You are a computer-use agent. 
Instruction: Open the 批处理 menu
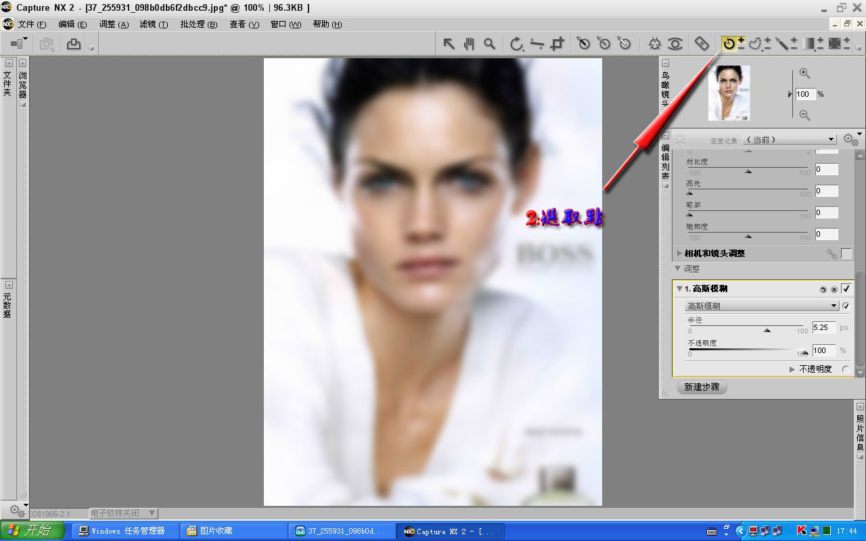pos(199,24)
